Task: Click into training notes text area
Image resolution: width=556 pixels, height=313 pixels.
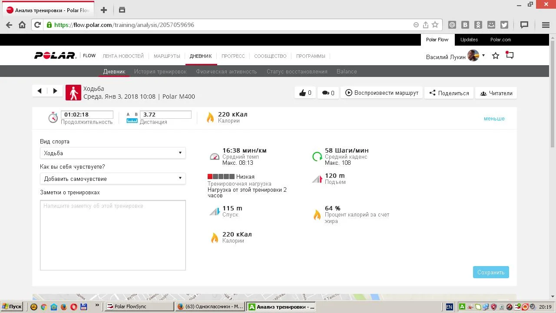Action: [113, 235]
